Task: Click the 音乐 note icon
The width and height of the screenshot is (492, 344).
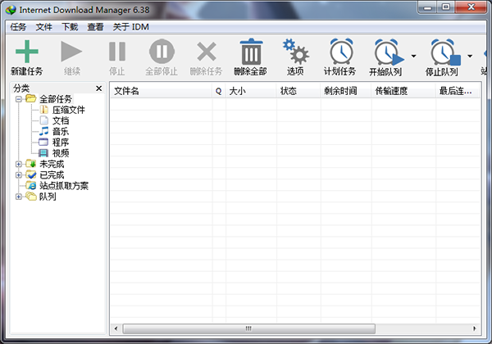Action: (x=44, y=131)
